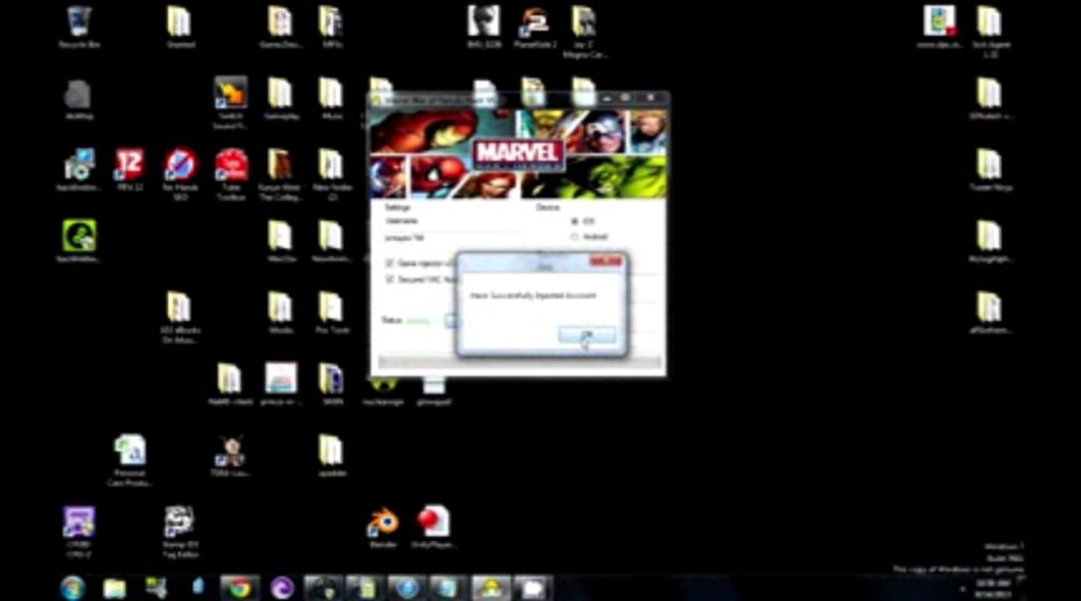The height and width of the screenshot is (601, 1081).
Task: Open the grey gear-like icon under Recycle Bin
Action: (x=78, y=98)
